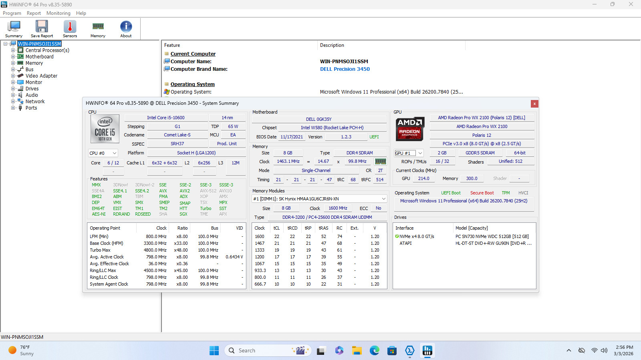This screenshot has height=360, width=641.
Task: Open the Monitoring menu
Action: [58, 13]
